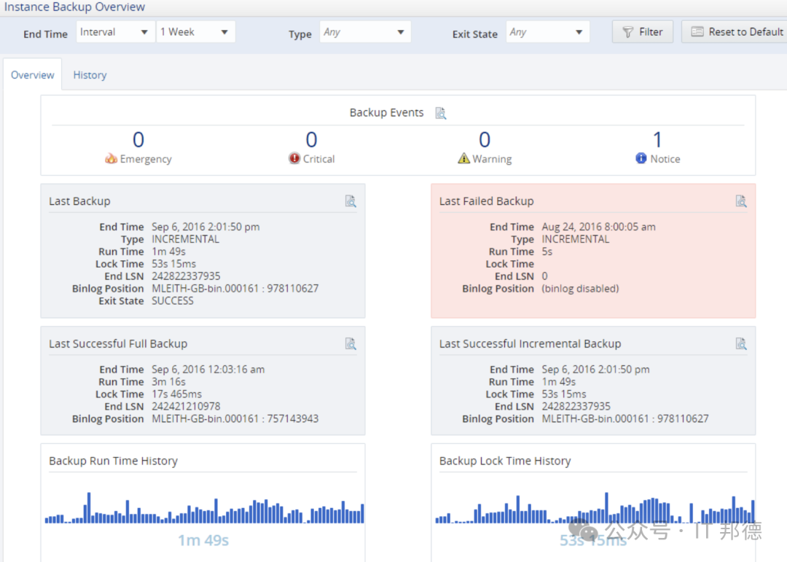Click the Emergency event count 0

pyautogui.click(x=138, y=139)
